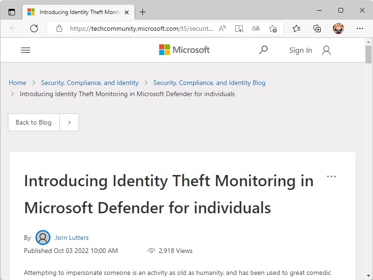Refresh the page

[34, 28]
